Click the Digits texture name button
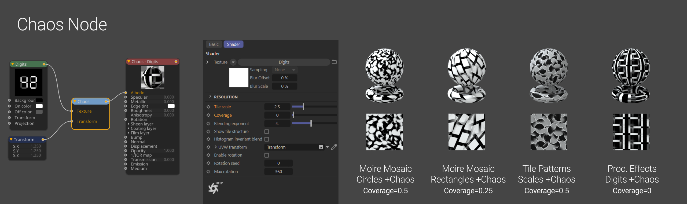The width and height of the screenshot is (687, 204). 284,62
